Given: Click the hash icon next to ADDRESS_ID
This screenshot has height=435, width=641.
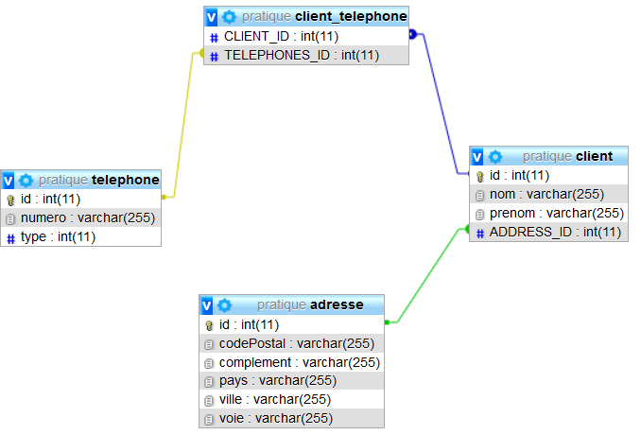Looking at the screenshot, I should (x=479, y=233).
